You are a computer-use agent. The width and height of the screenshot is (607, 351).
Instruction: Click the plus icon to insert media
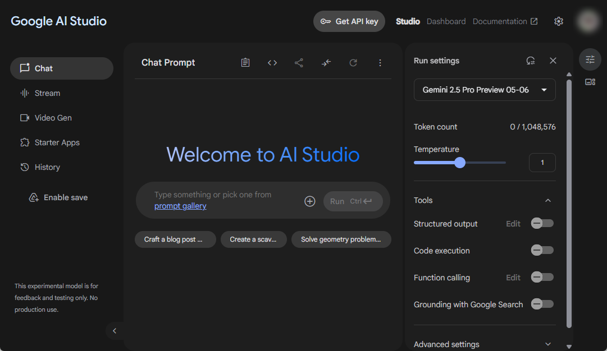310,201
